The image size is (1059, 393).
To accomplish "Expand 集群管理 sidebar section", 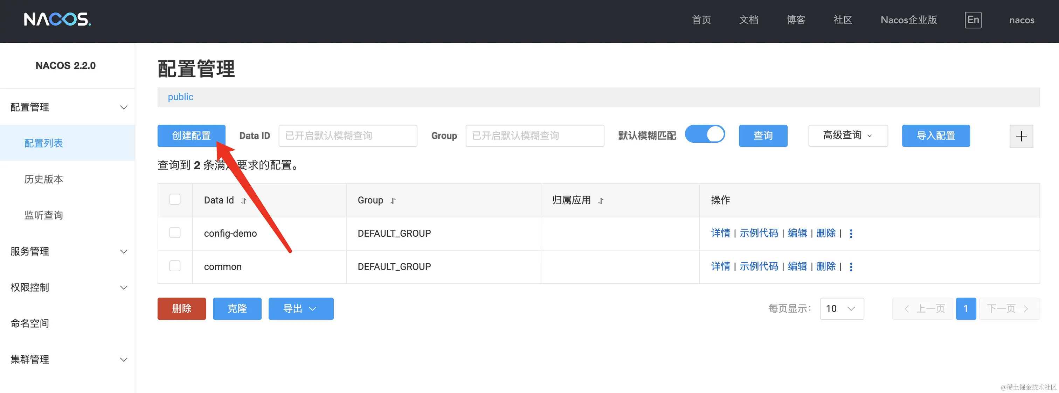I will pos(68,360).
